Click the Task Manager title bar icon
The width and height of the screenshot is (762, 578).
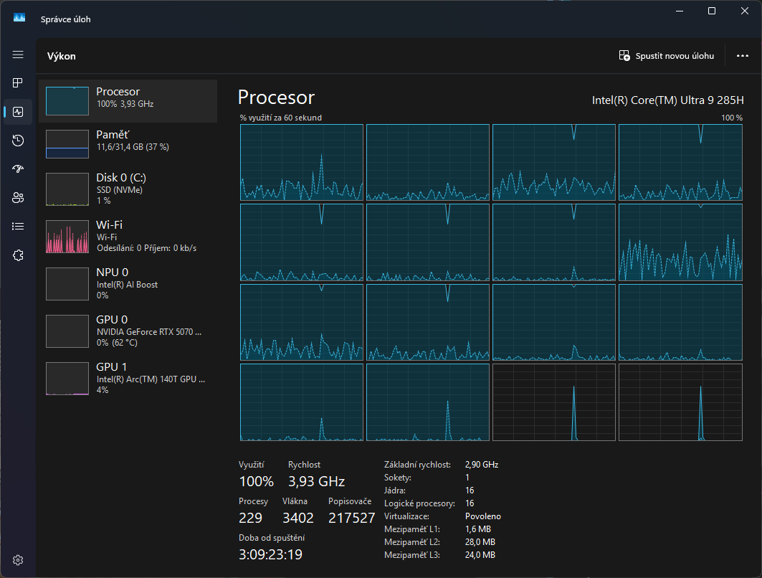point(19,19)
